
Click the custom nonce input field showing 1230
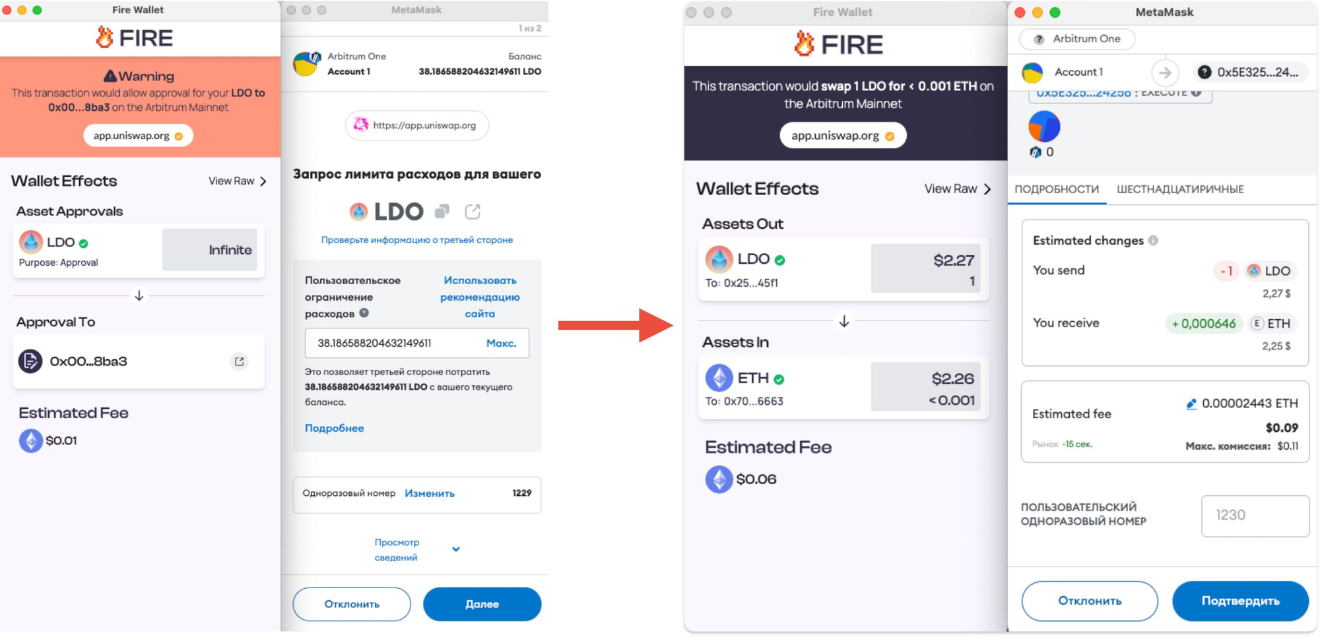(x=1255, y=516)
